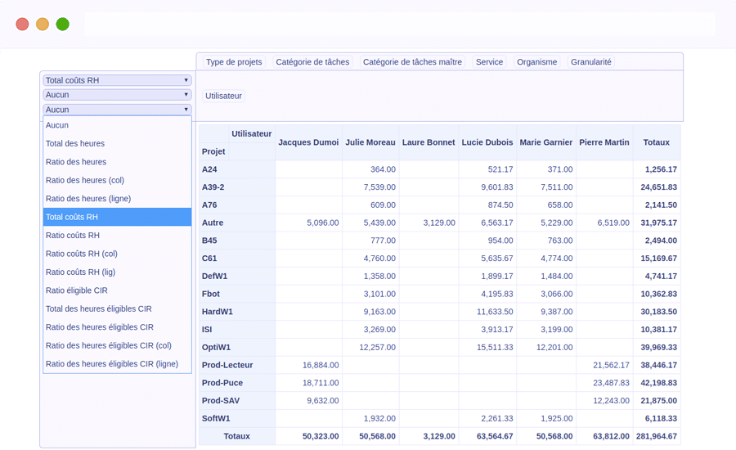Select the 'Granularité' field chip
Screen dimensions: 736x450
pos(590,62)
